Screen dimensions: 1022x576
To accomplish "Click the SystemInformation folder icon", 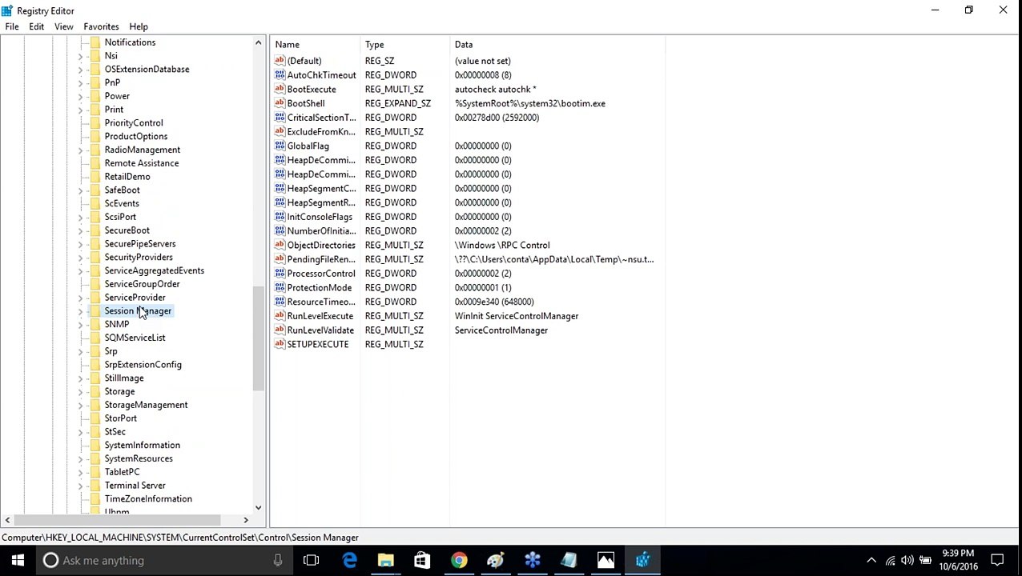I will pos(95,445).
